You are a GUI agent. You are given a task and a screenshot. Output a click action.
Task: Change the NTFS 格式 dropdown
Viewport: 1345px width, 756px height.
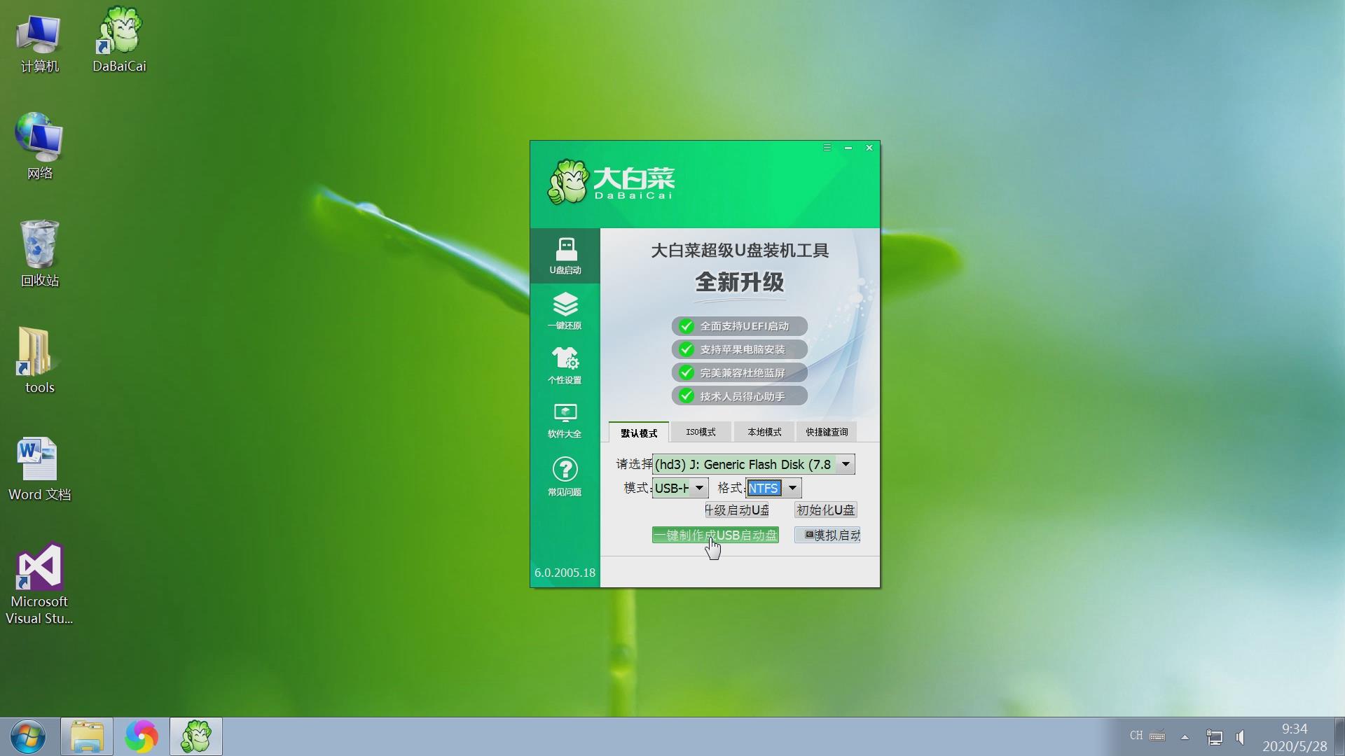click(792, 488)
